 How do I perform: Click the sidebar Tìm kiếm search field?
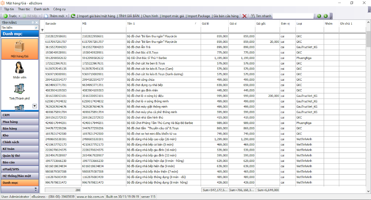tap(18, 28)
